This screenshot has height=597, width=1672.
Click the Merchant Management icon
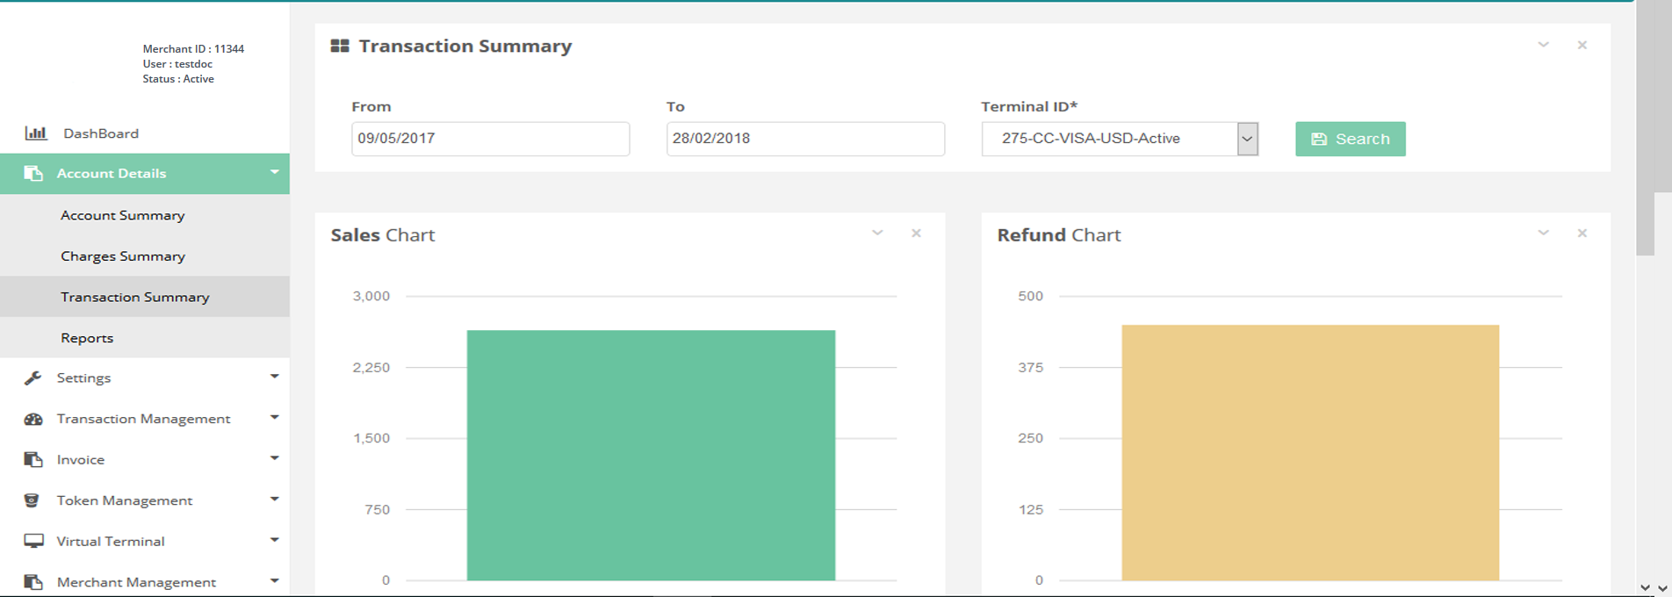click(33, 582)
